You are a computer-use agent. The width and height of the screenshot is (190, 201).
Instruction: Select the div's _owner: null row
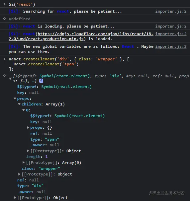coord(32,192)
